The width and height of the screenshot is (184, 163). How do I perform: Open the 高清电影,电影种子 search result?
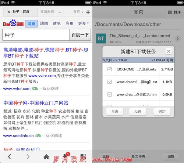click(46, 53)
